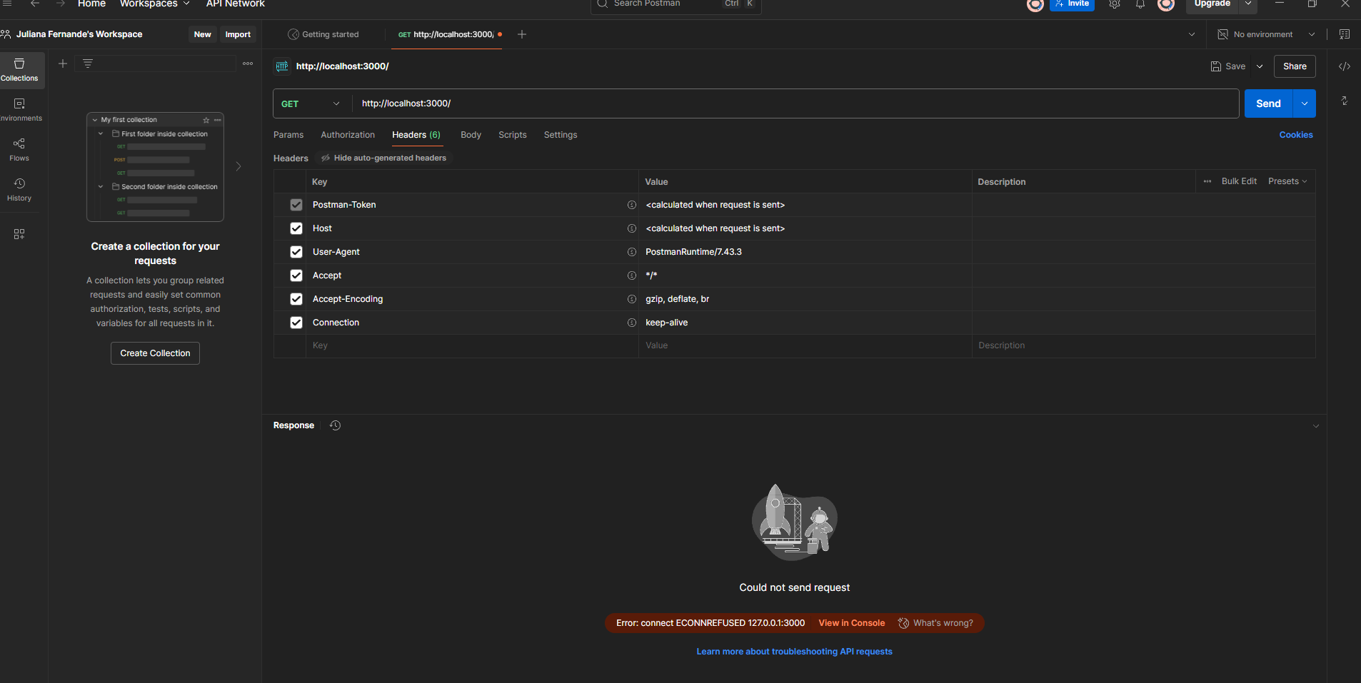The width and height of the screenshot is (1361, 683).
Task: Show info for Accept header
Action: 632,275
